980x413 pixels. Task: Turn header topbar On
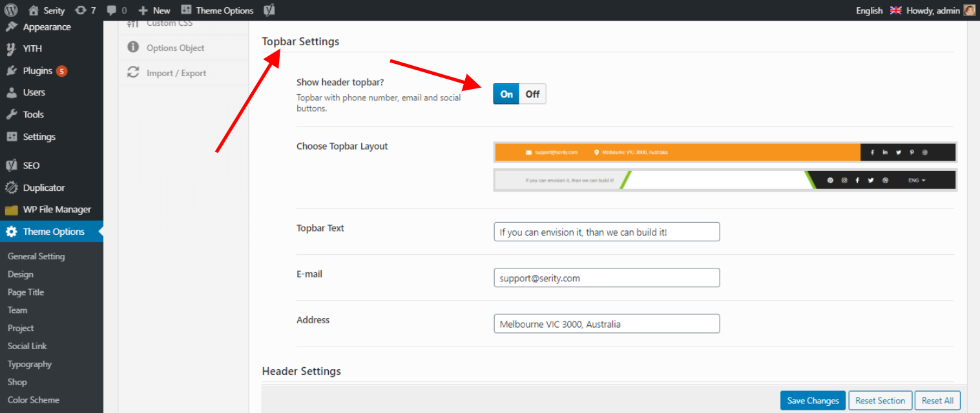506,94
